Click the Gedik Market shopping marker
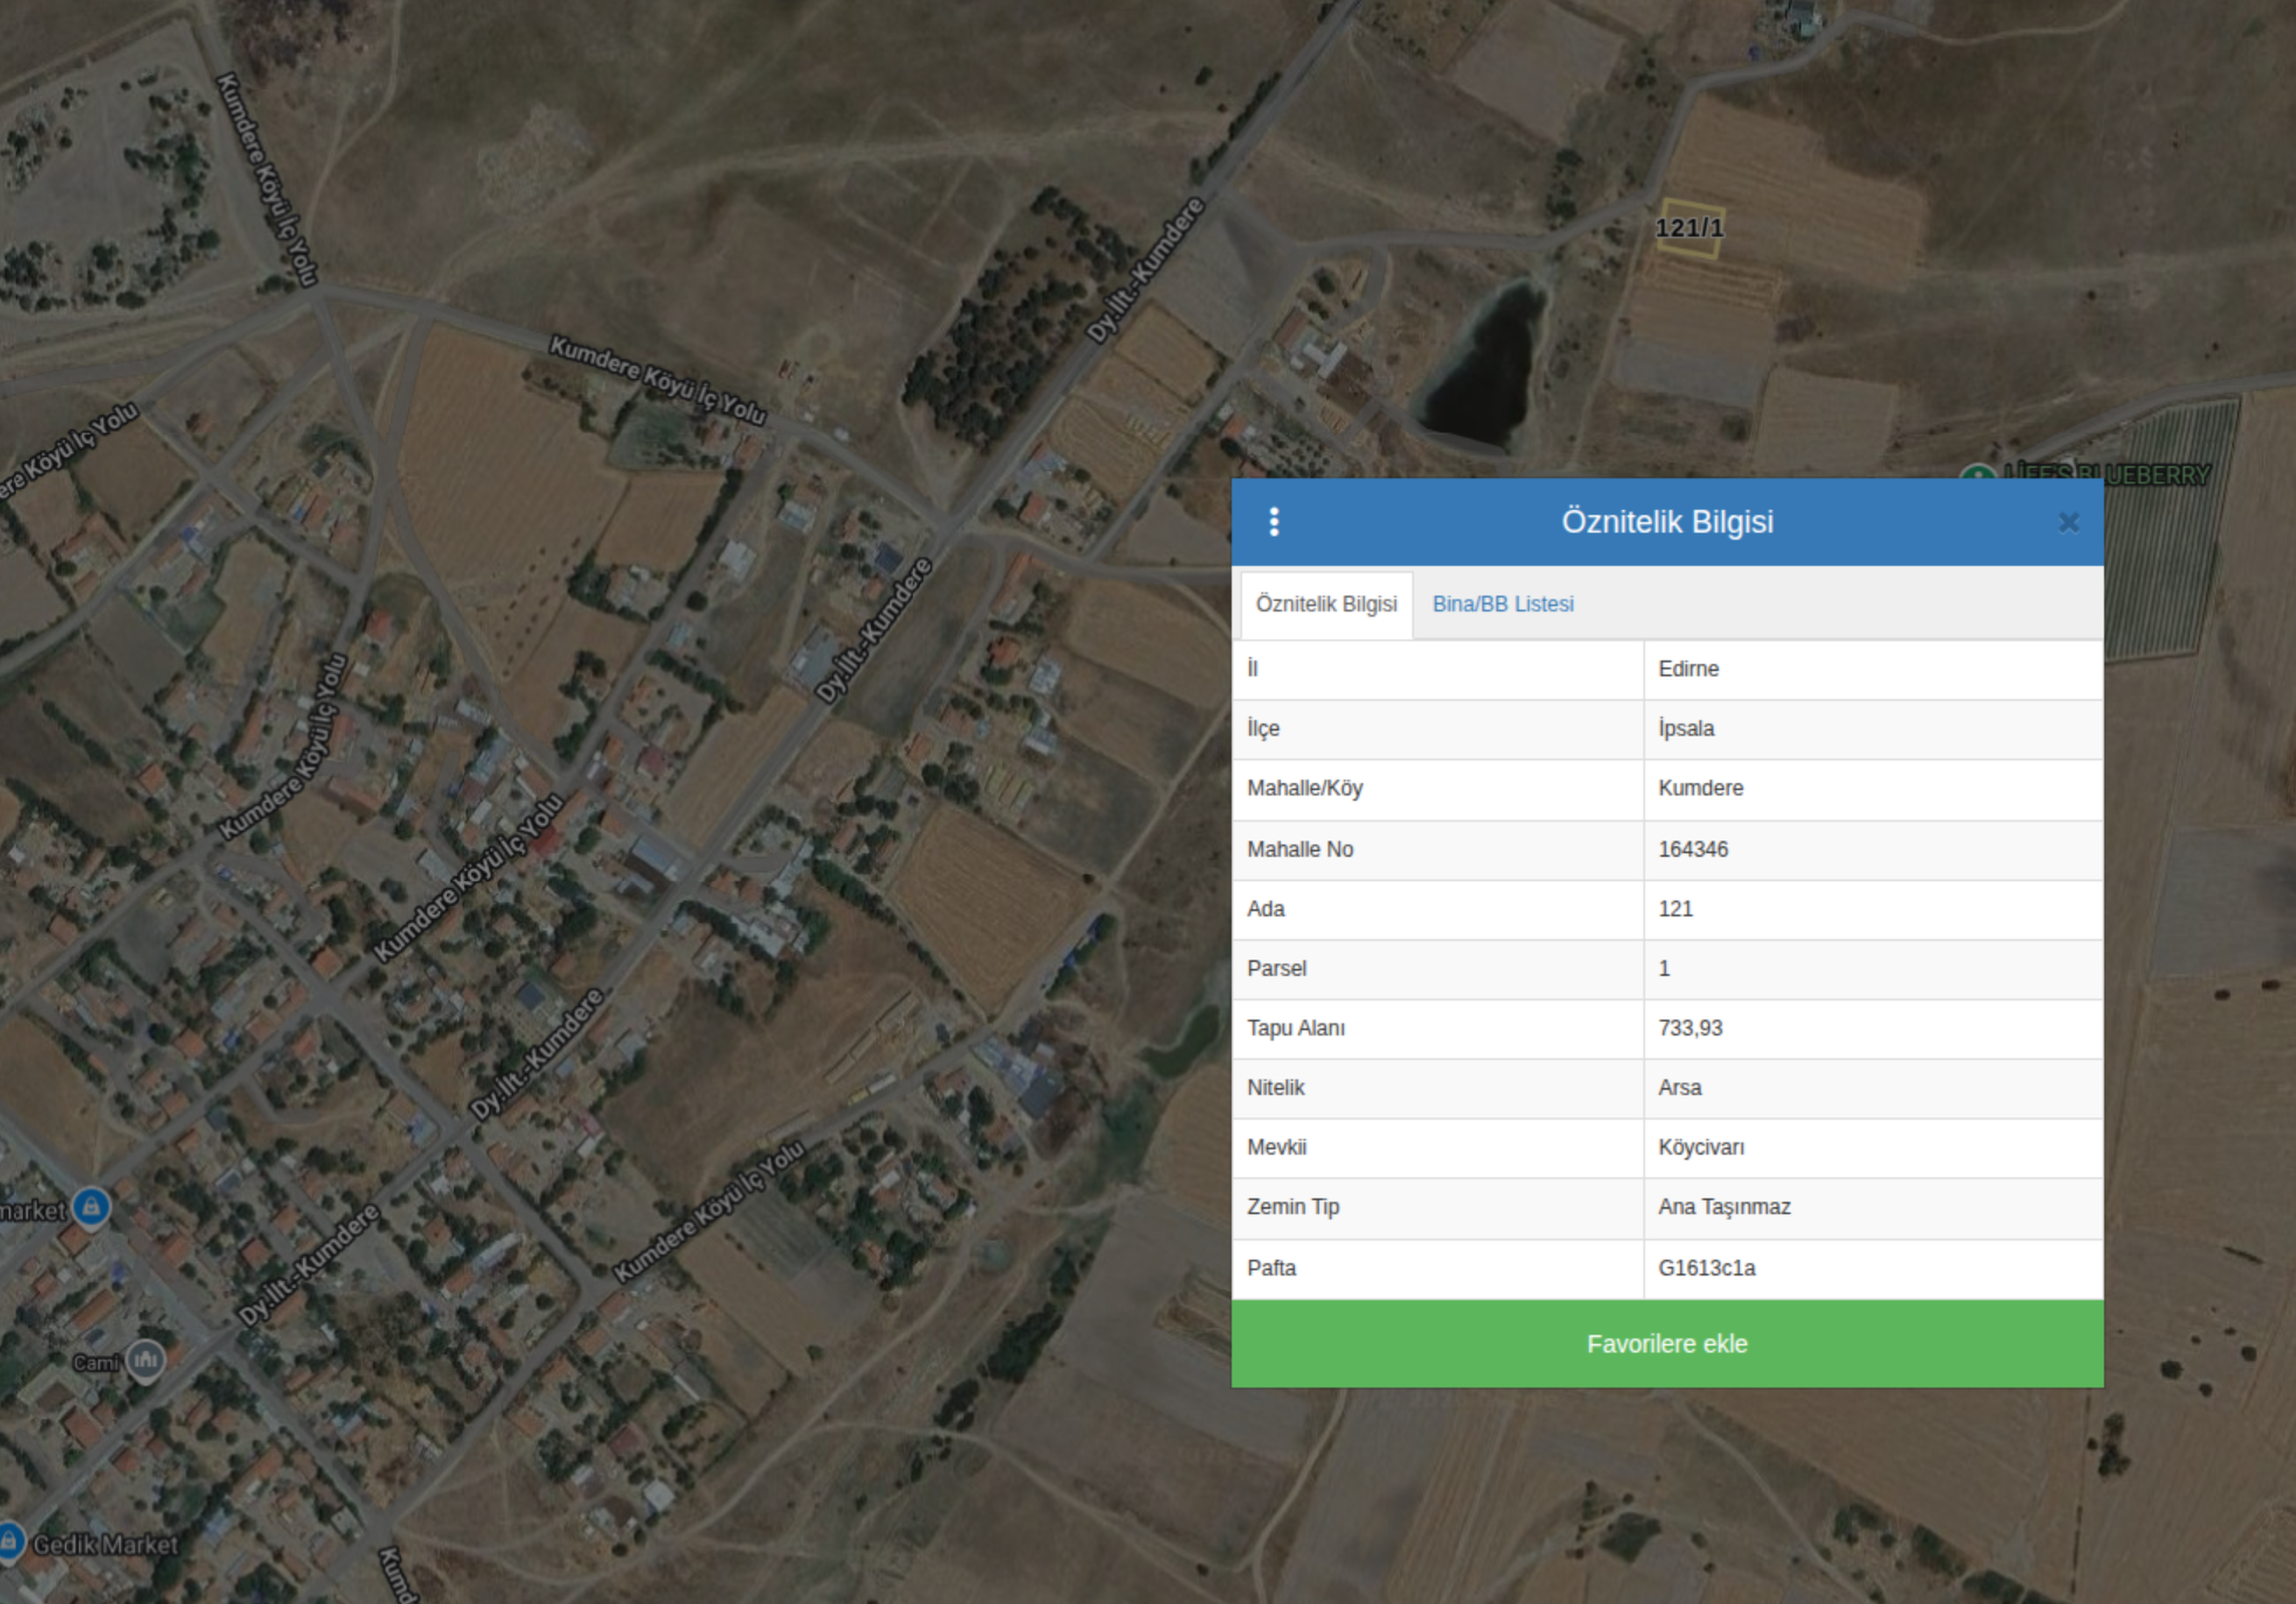The height and width of the screenshot is (1604, 2296). click(10, 1542)
